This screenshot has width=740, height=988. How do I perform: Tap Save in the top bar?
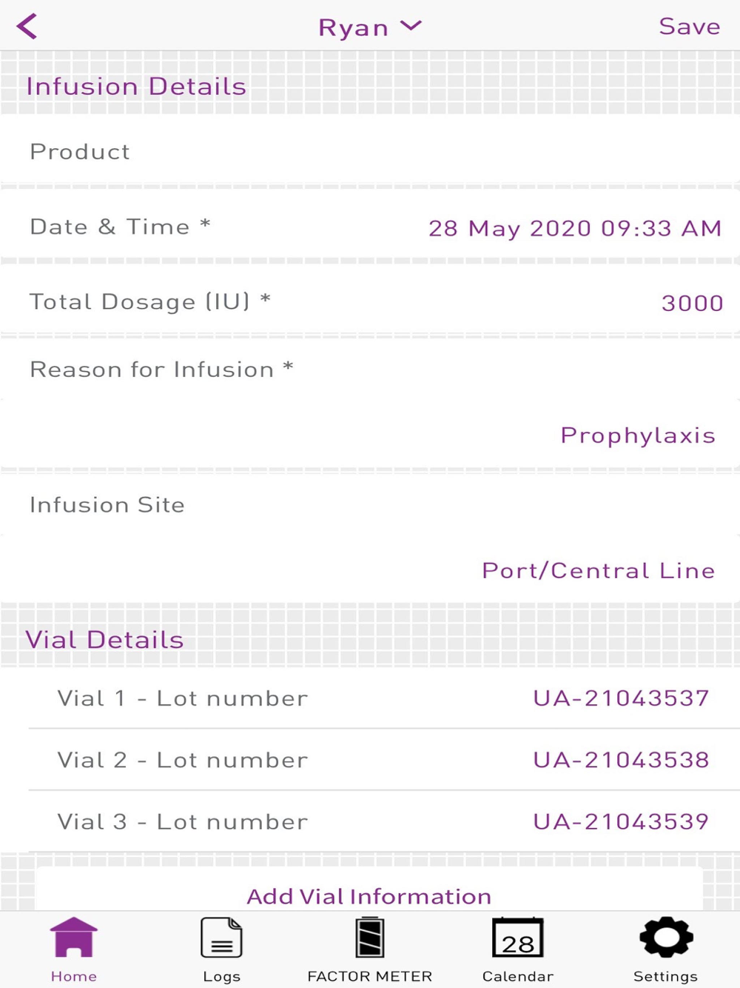[x=689, y=27]
